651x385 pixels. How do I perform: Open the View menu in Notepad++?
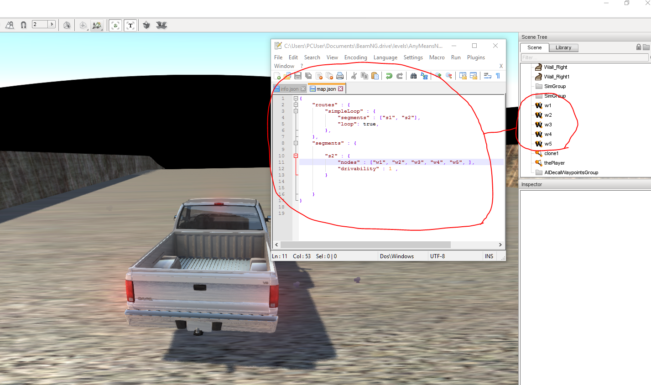(x=332, y=57)
